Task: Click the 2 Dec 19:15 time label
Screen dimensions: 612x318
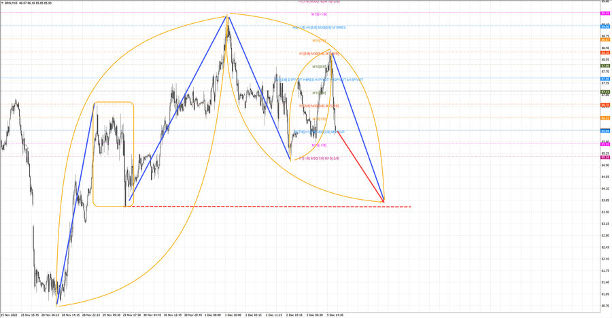Action: click(295, 315)
